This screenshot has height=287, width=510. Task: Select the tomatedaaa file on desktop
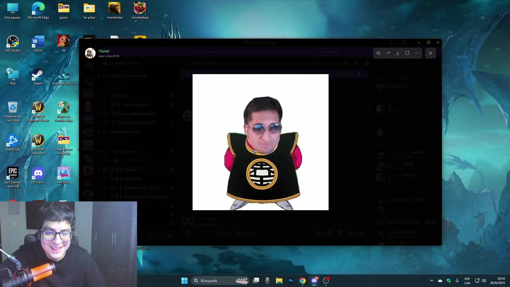point(140,11)
